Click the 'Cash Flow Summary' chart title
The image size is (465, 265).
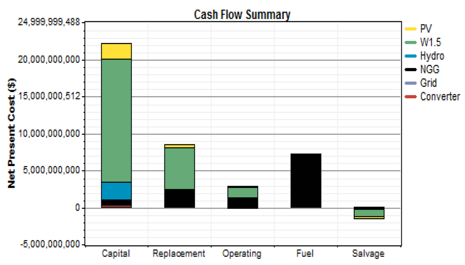pos(242,15)
